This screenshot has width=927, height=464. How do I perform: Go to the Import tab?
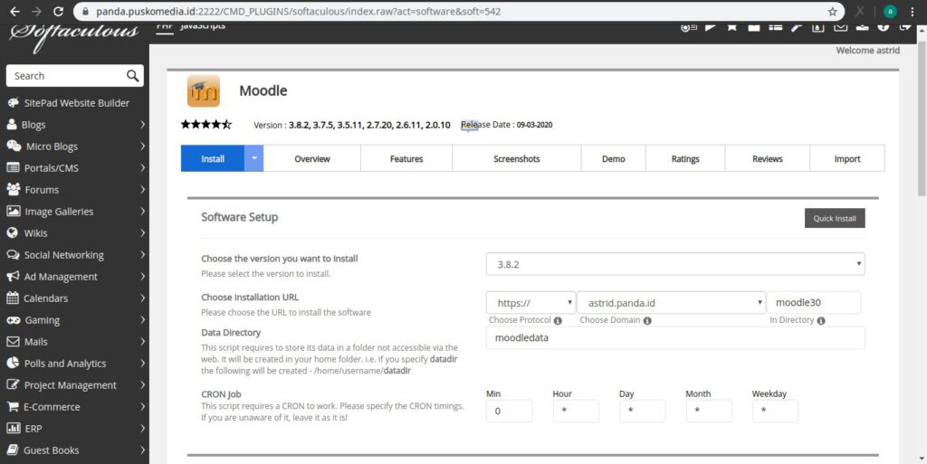point(847,158)
